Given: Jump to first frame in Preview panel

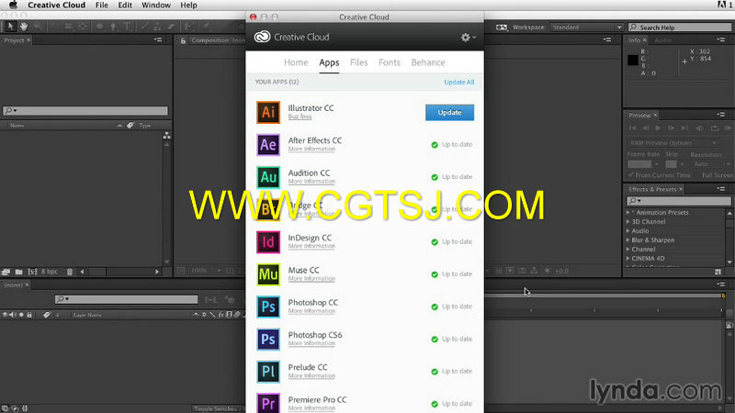Looking at the screenshot, I should [x=633, y=128].
